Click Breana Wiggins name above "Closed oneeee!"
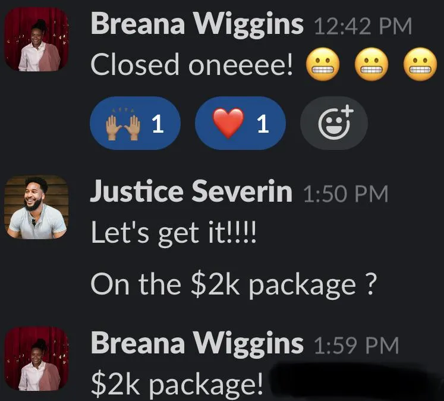The height and width of the screenshot is (401, 444). point(197,25)
